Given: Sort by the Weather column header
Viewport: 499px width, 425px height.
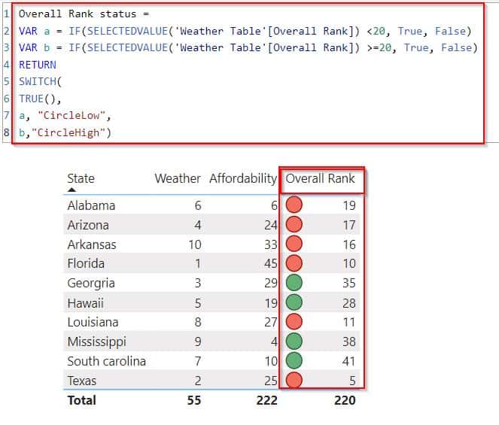Looking at the screenshot, I should point(178,178).
